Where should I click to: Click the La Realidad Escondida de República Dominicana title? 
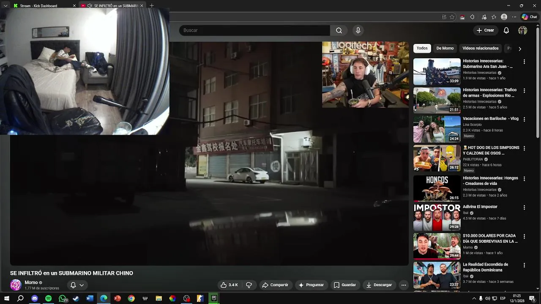[485, 267]
